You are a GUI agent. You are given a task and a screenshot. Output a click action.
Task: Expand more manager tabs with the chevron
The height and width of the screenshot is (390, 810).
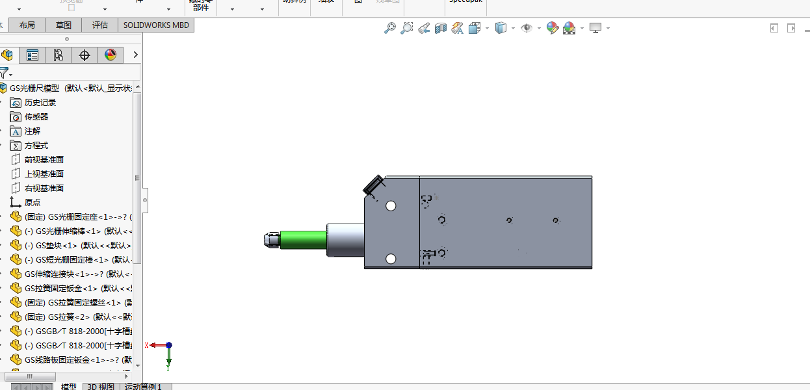[135, 55]
